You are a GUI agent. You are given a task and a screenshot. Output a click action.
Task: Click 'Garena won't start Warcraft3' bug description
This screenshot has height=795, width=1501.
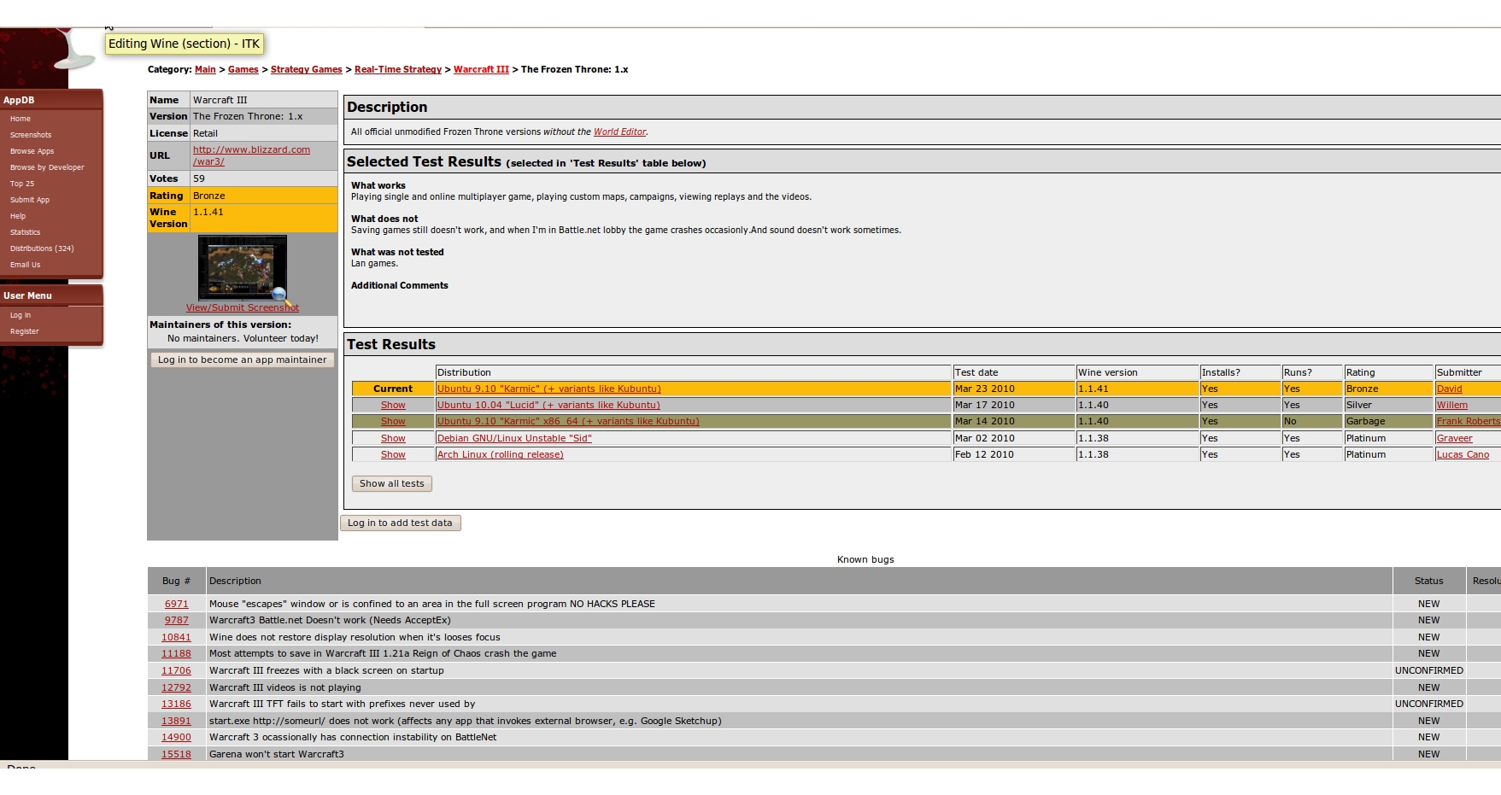[277, 755]
